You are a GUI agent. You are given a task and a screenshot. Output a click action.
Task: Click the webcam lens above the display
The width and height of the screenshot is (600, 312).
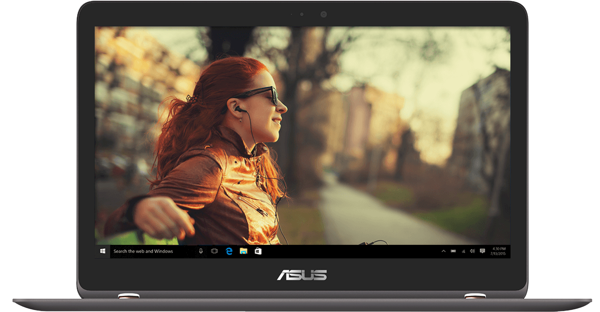click(x=323, y=14)
